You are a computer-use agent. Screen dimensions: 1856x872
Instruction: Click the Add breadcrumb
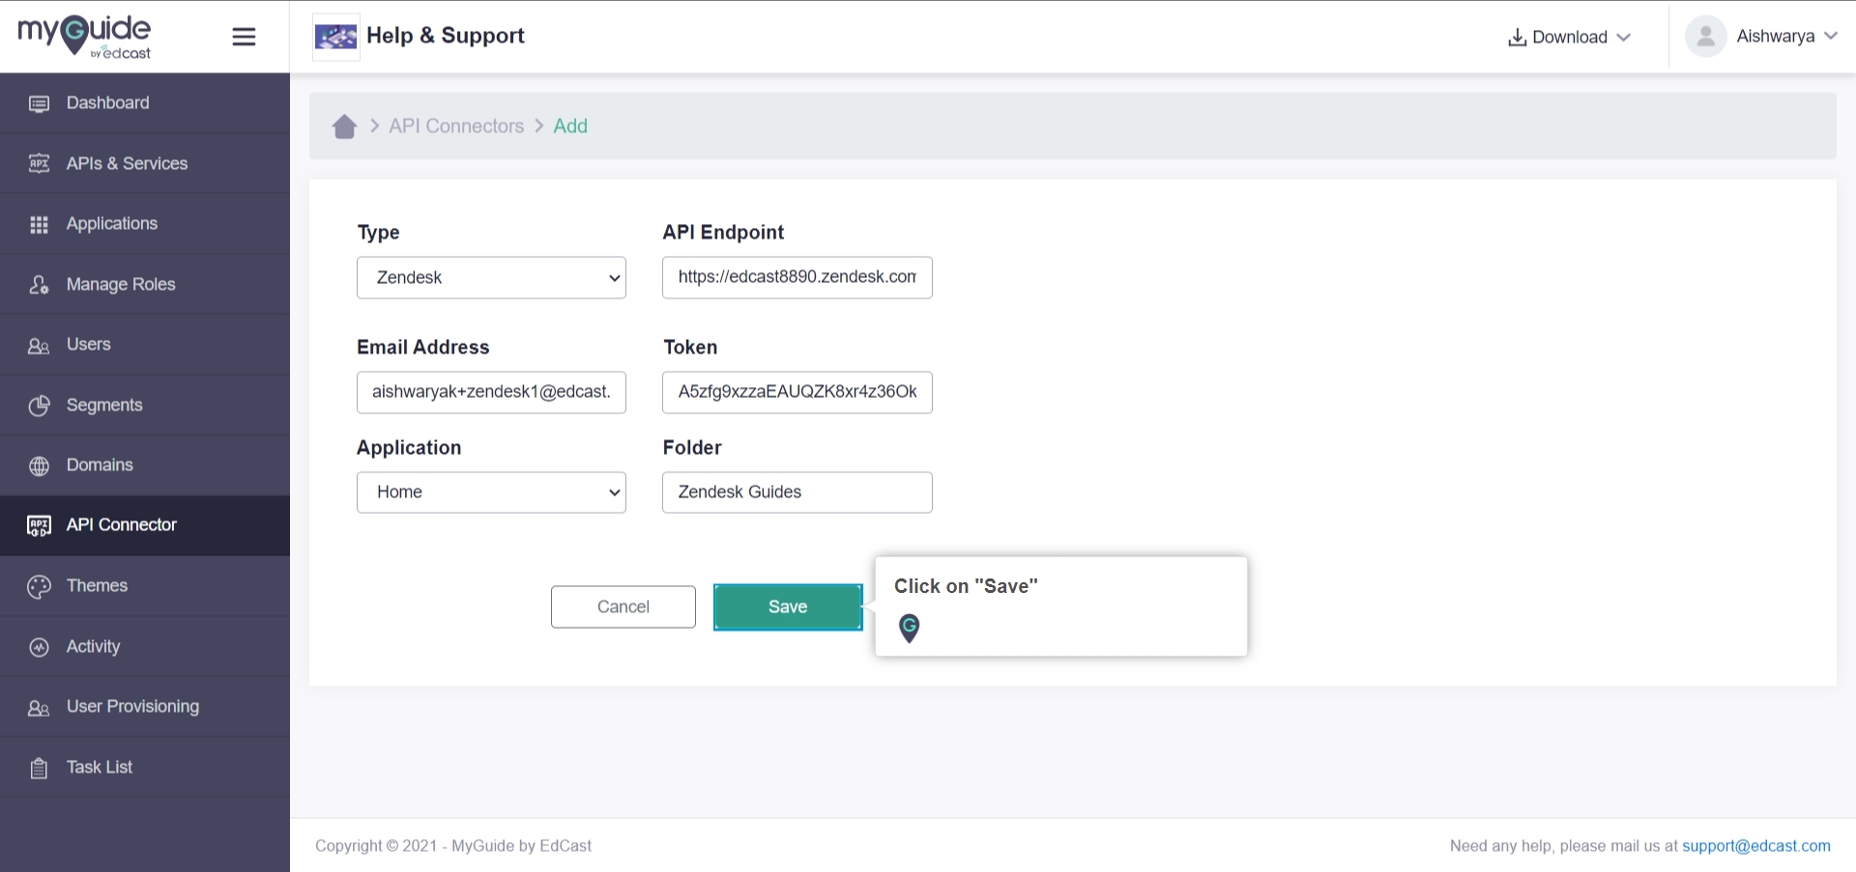coord(570,127)
